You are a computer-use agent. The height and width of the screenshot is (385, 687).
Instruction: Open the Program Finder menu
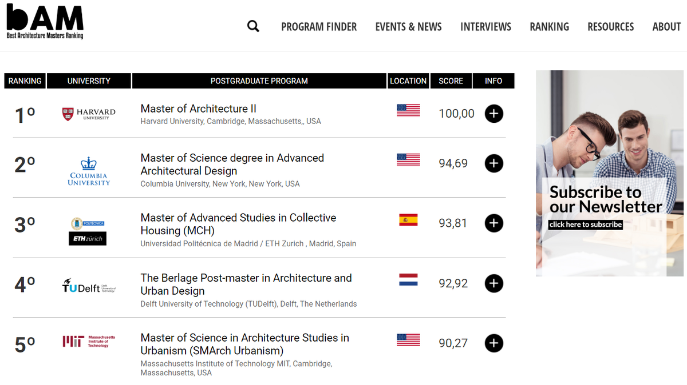pos(319,27)
